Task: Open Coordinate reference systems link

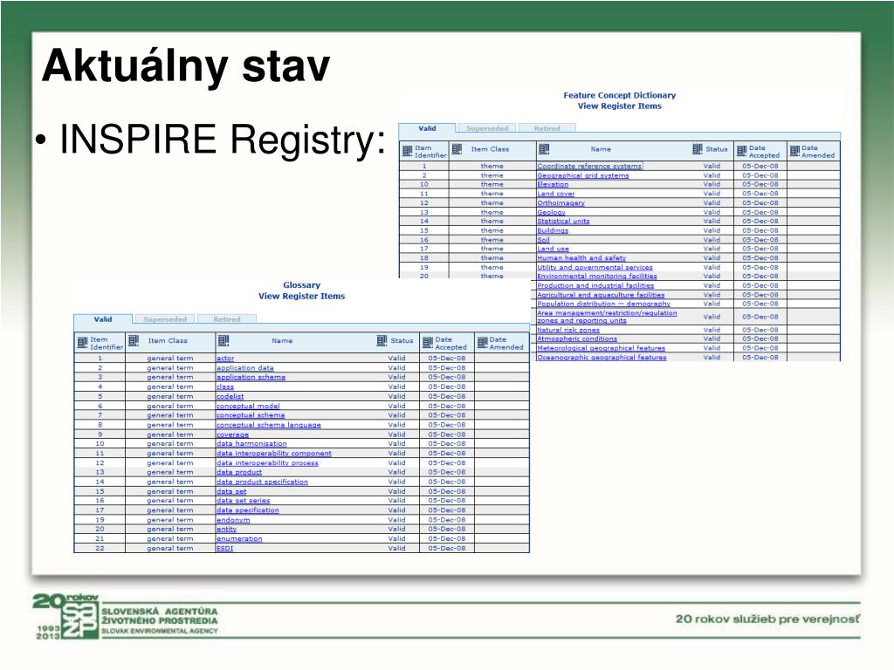Action: [589, 166]
